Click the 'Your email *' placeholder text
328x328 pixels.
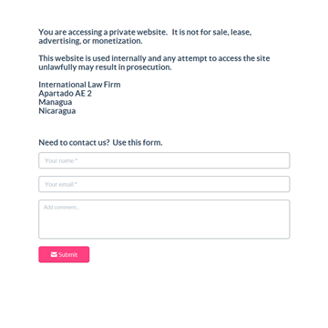point(61,184)
